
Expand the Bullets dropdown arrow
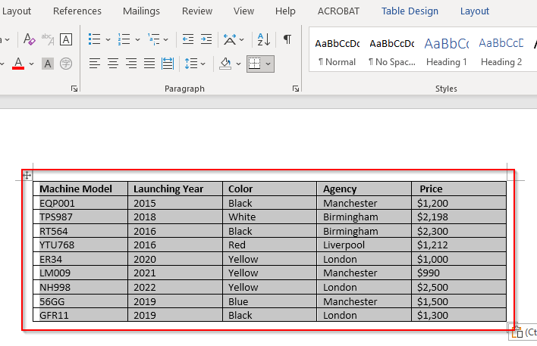108,39
